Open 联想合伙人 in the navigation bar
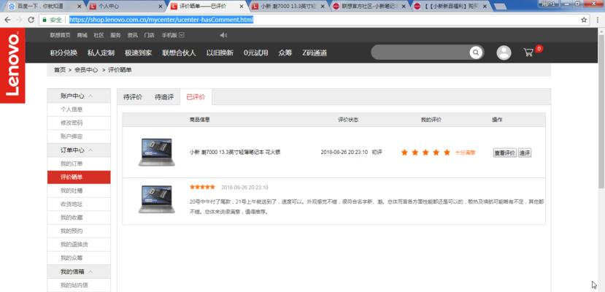 point(179,53)
